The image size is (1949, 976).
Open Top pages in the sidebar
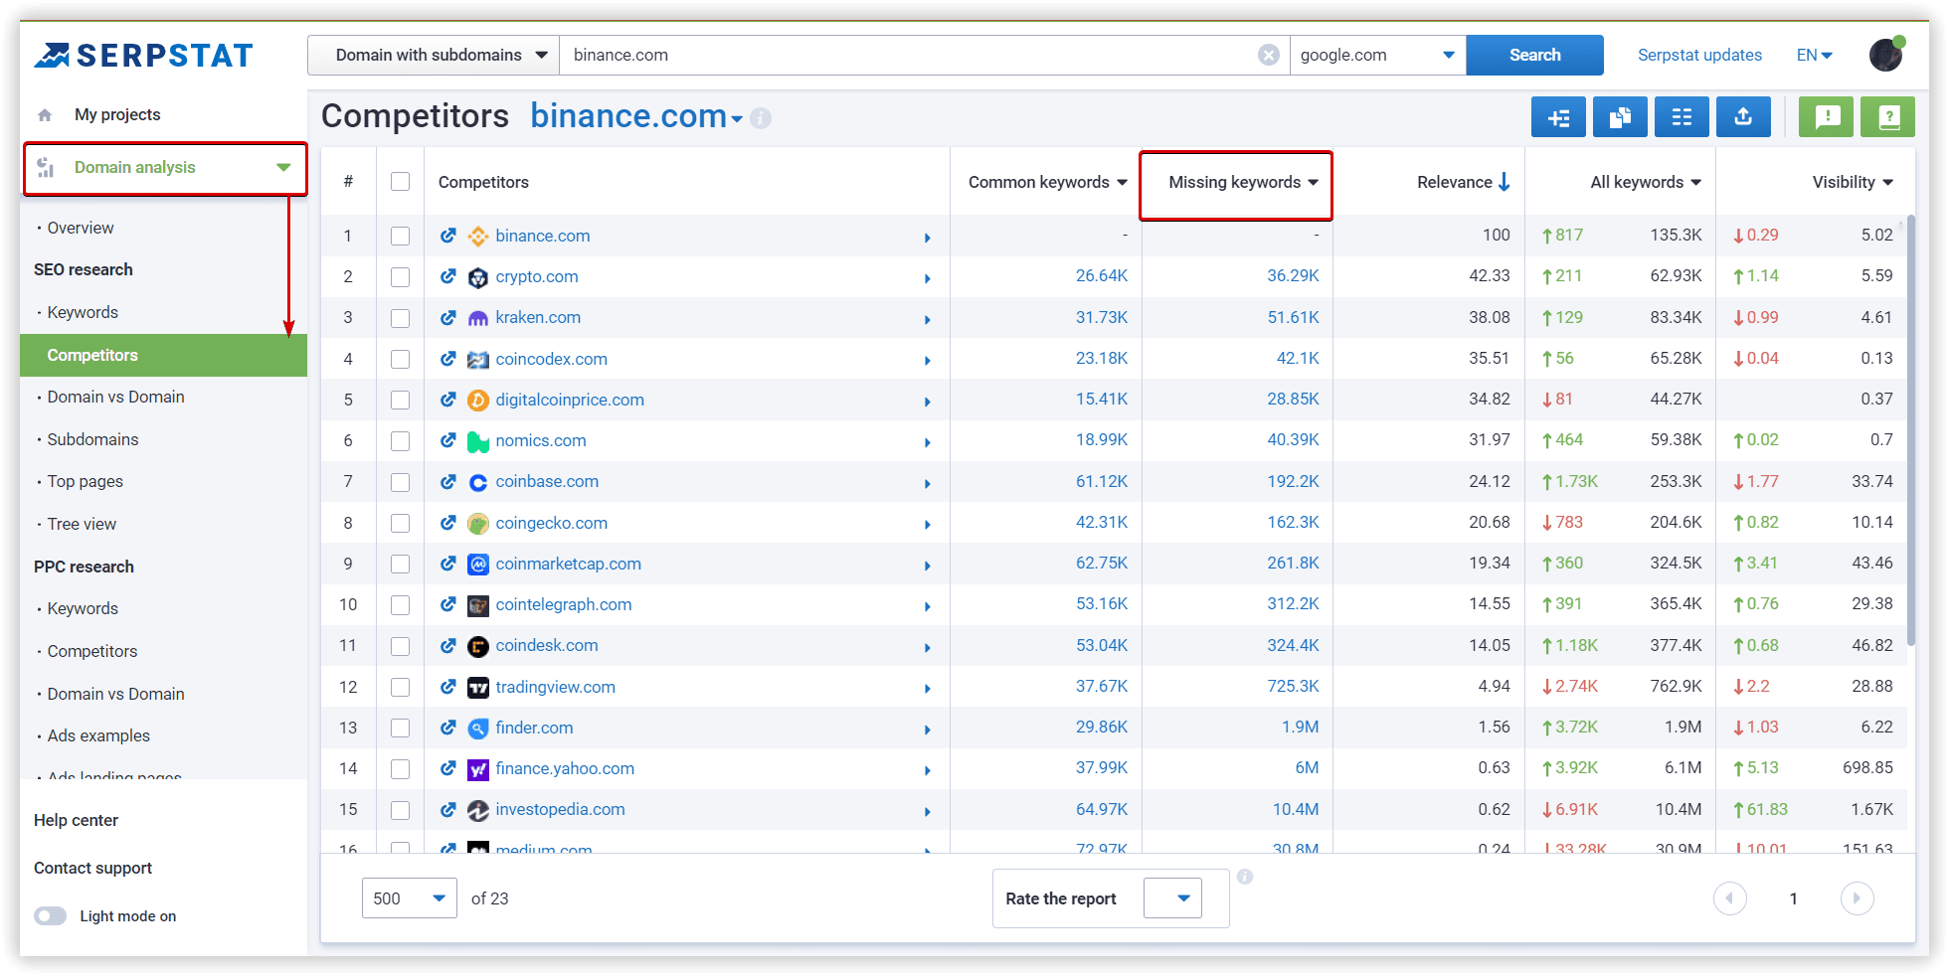click(85, 481)
